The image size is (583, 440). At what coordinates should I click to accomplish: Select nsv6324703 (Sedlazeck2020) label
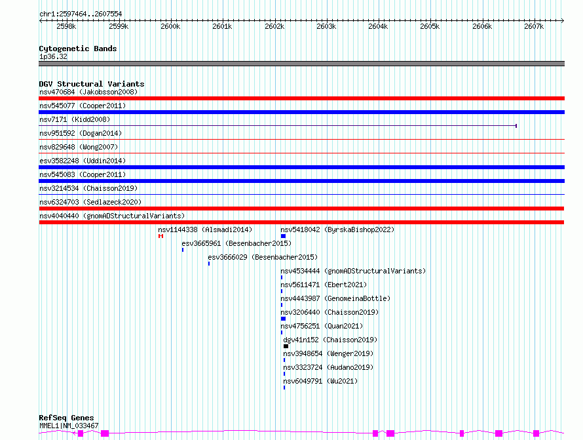(90, 202)
